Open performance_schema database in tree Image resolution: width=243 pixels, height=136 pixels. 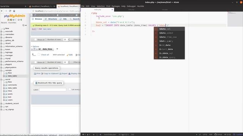coord(14,61)
